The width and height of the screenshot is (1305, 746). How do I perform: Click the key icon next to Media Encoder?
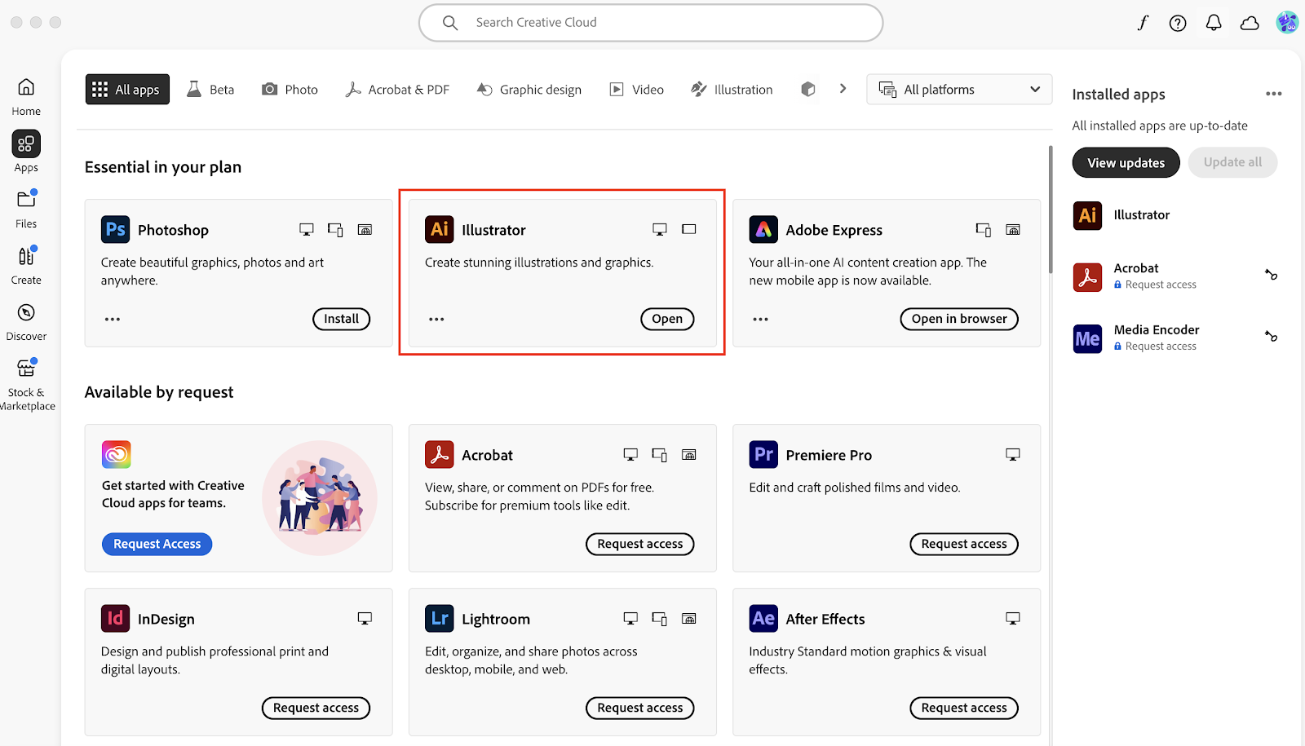(x=1271, y=336)
